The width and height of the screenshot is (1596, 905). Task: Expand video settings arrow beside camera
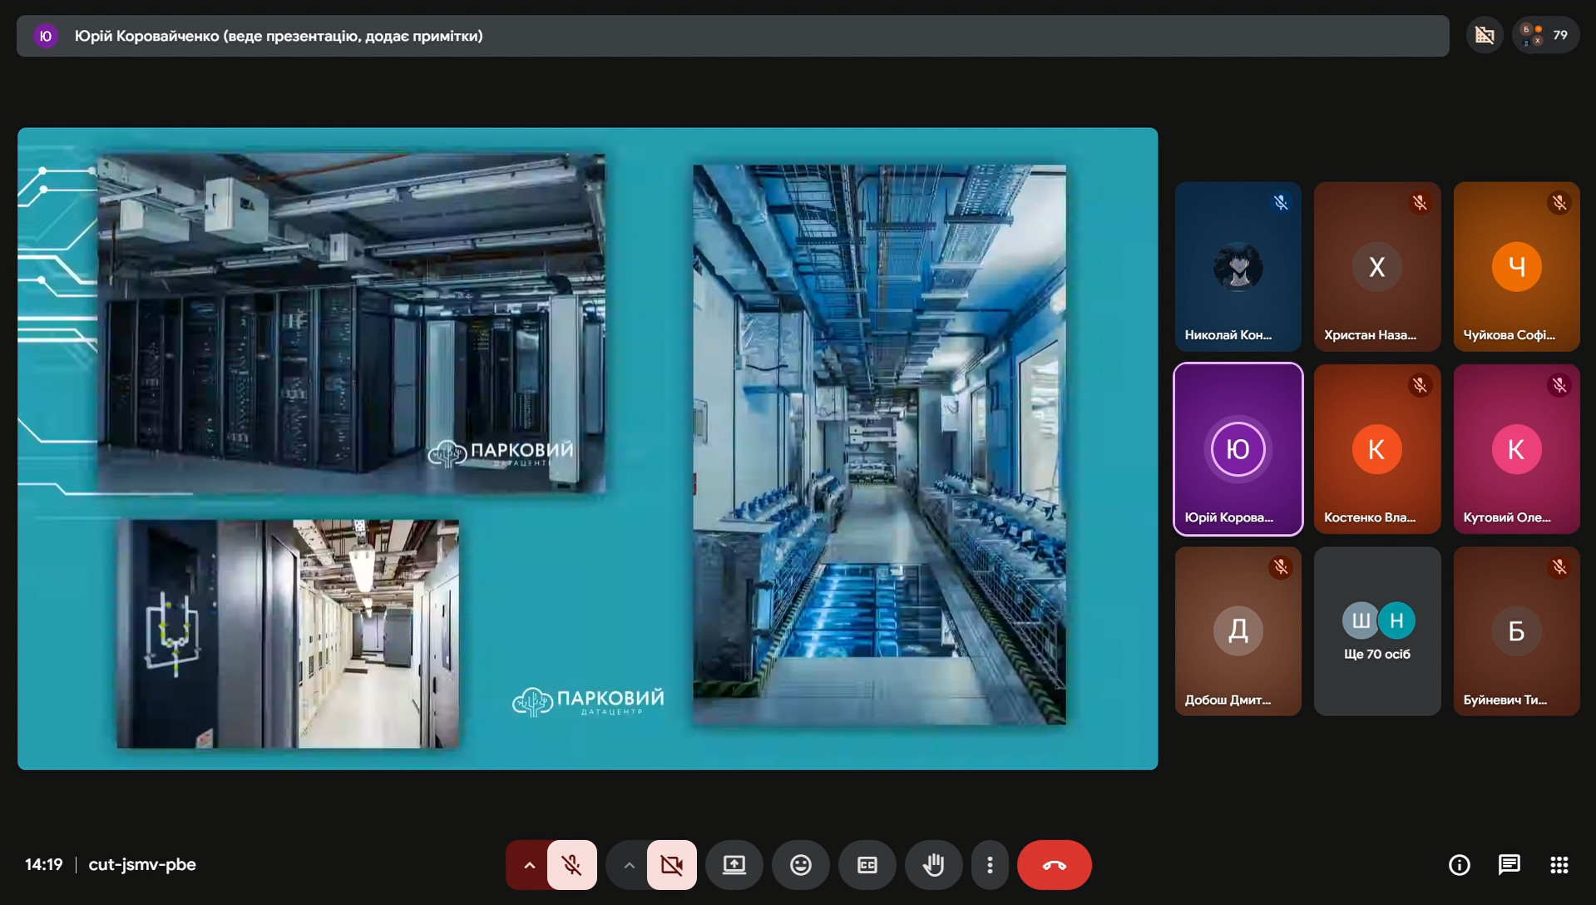[629, 865]
